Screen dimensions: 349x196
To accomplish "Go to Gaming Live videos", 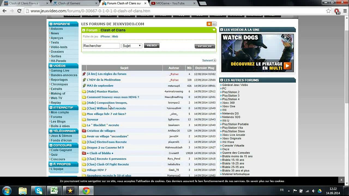I will click(x=60, y=71).
